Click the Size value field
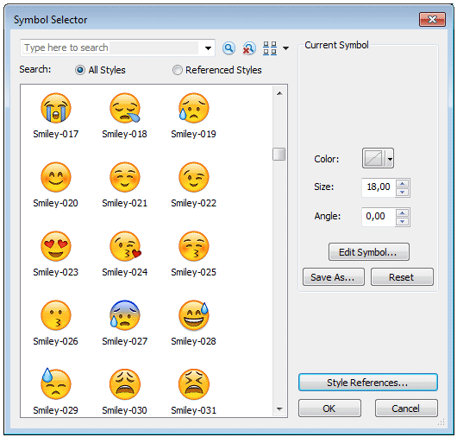 (379, 187)
